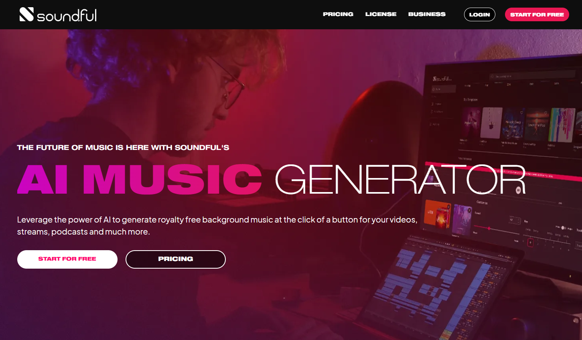Click the white template thumbnail on monitor
This screenshot has height=340, width=582.
tap(492, 123)
